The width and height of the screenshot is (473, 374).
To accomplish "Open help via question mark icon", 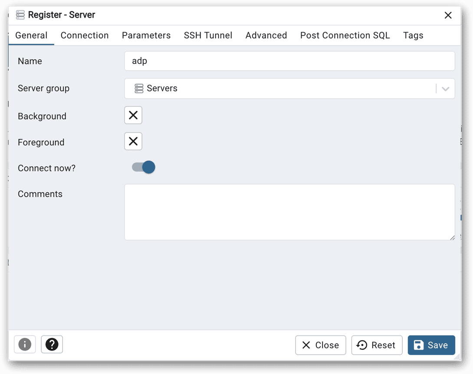I will click(x=52, y=345).
